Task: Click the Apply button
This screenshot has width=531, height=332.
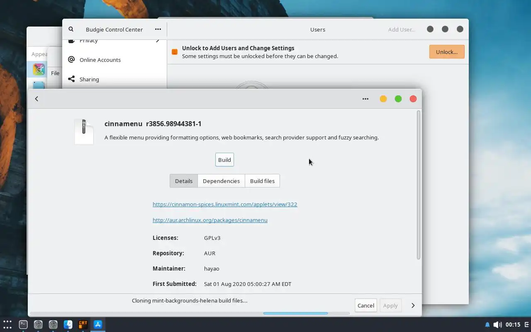Action: tap(390, 305)
